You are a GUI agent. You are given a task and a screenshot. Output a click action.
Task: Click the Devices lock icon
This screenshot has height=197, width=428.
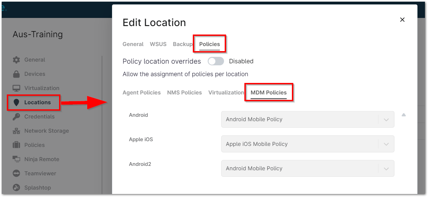tap(16, 74)
